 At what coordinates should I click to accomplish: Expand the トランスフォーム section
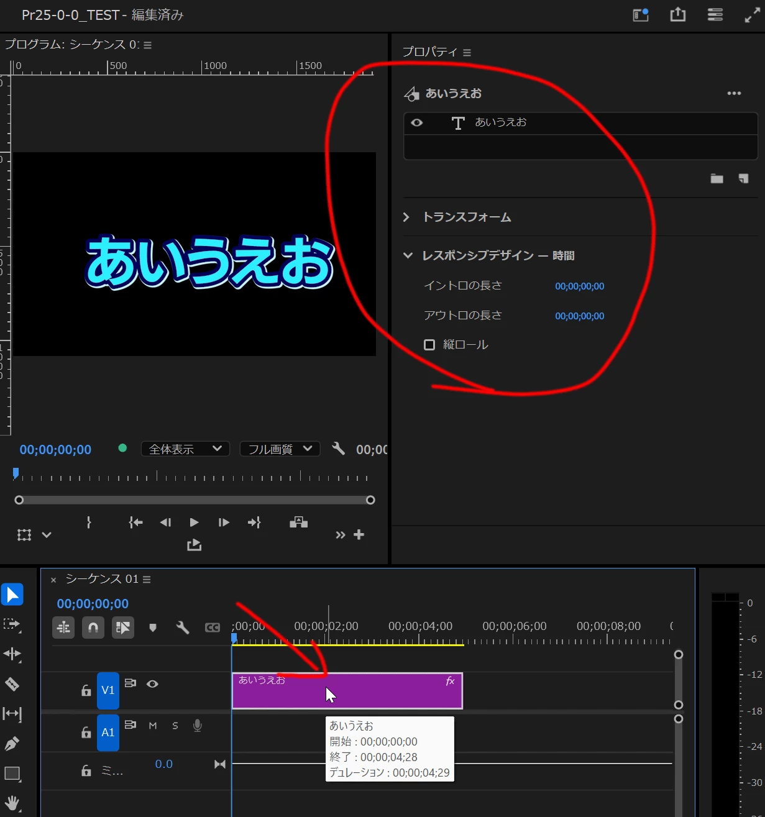point(406,217)
